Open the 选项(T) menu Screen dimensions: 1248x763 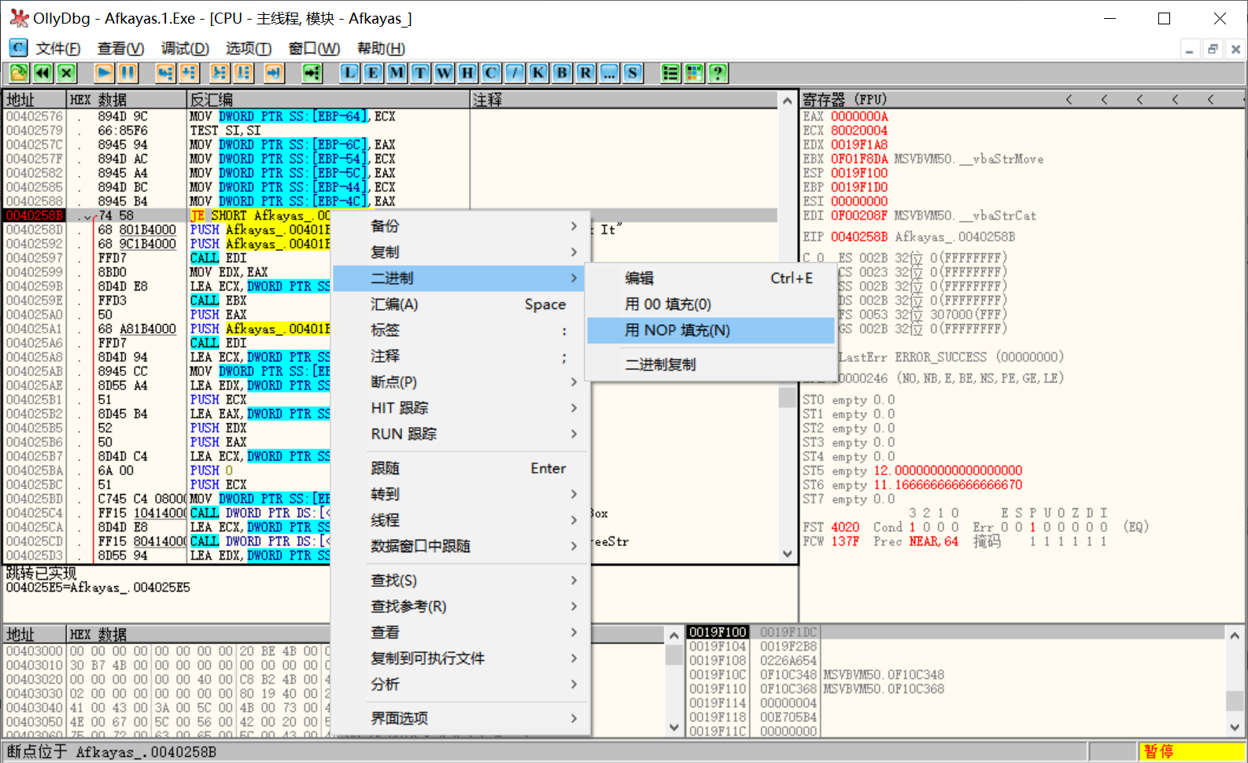click(249, 49)
